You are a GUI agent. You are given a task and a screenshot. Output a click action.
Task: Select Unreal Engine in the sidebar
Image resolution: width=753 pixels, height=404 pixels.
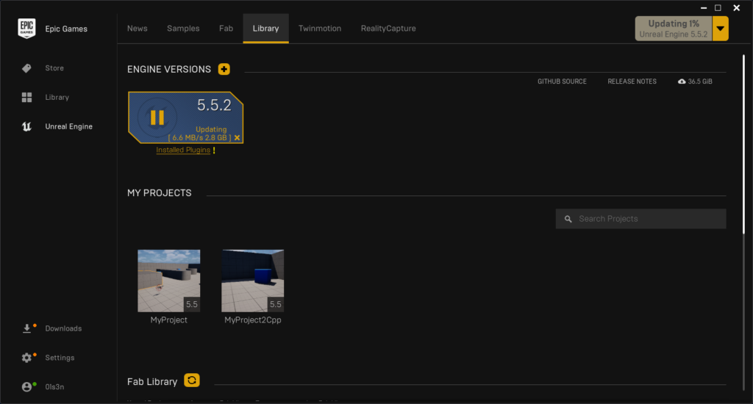[68, 127]
